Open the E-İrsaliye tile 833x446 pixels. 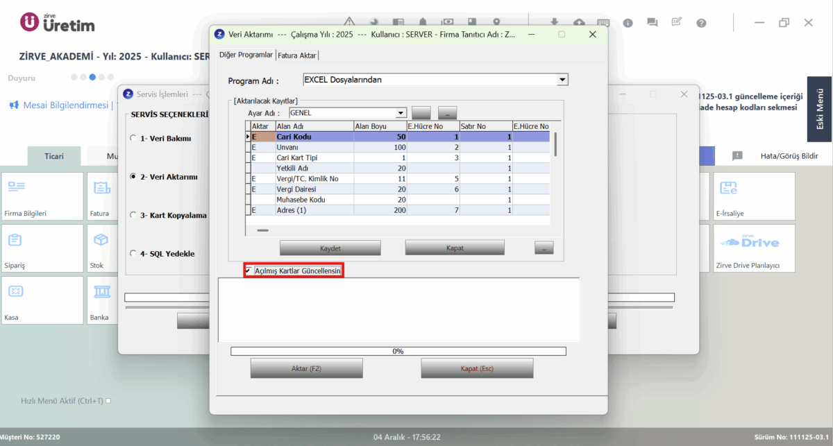click(755, 197)
